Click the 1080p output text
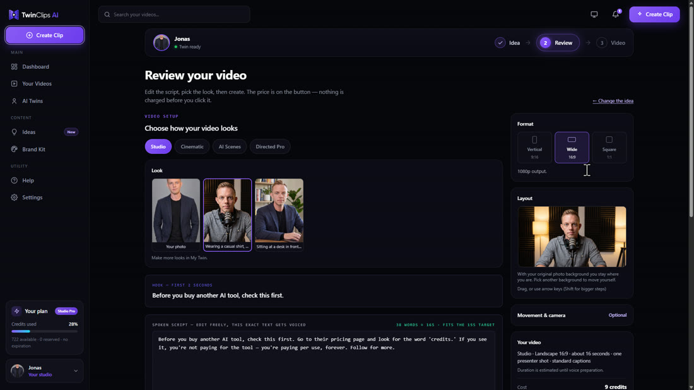 click(x=532, y=171)
